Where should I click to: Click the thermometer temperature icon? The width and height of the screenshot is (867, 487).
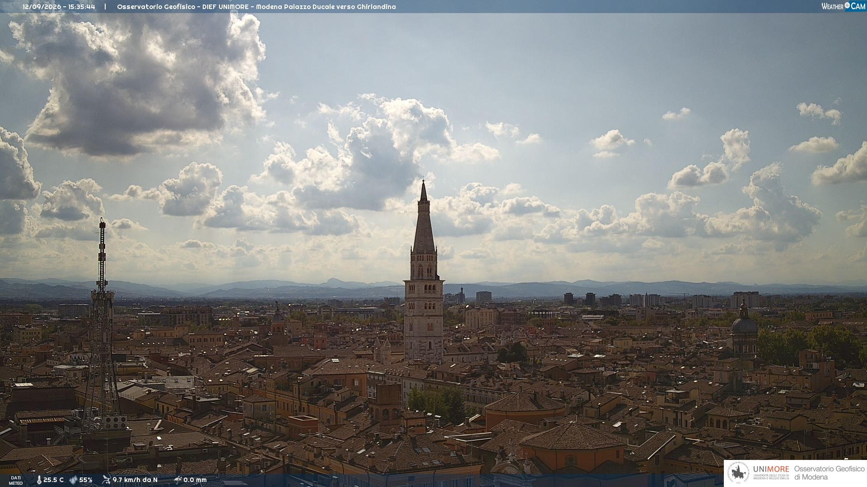(39, 480)
